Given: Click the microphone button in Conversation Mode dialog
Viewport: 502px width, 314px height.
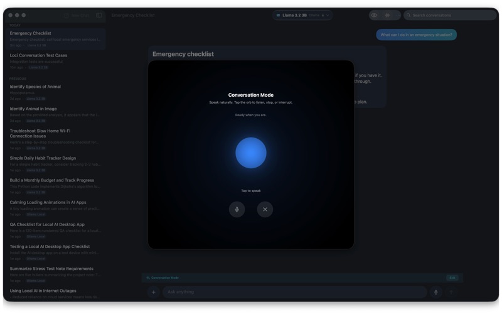Looking at the screenshot, I should 237,209.
